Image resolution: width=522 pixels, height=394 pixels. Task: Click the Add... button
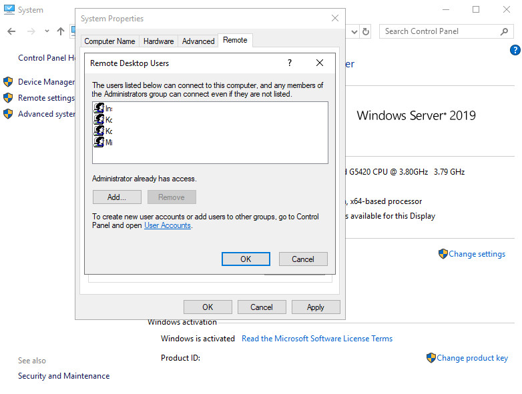[x=117, y=197]
